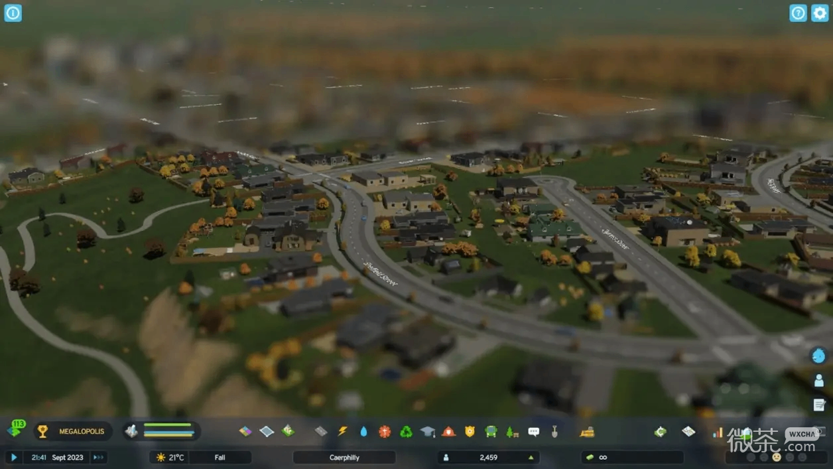Open the settings gear menu
This screenshot has height=469, width=833.
820,13
